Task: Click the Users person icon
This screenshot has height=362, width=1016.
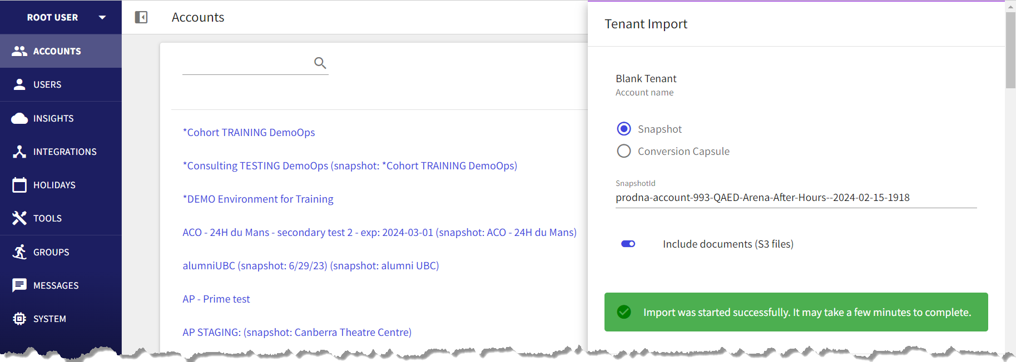Action: point(19,84)
